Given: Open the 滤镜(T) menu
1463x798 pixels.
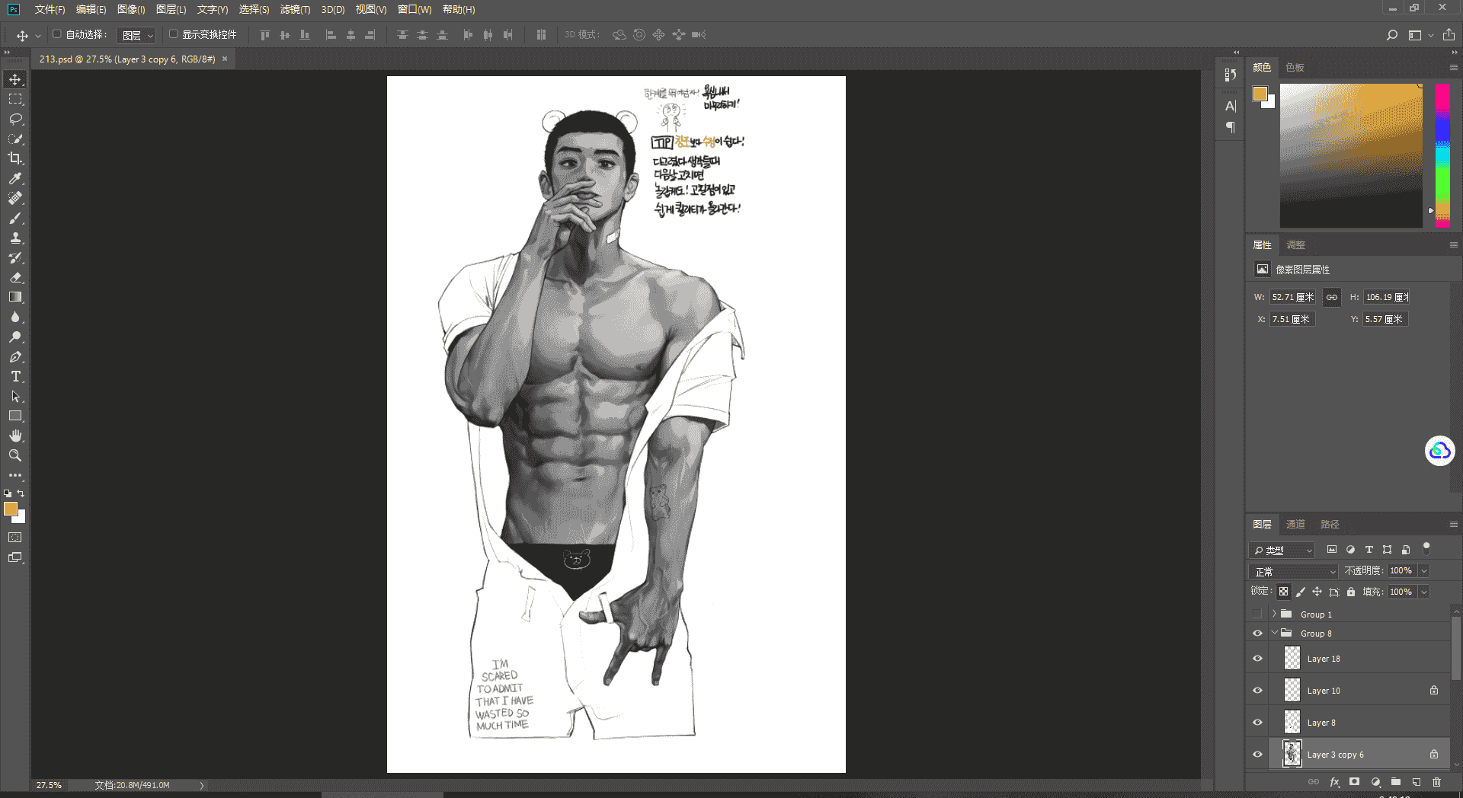Looking at the screenshot, I should (295, 10).
